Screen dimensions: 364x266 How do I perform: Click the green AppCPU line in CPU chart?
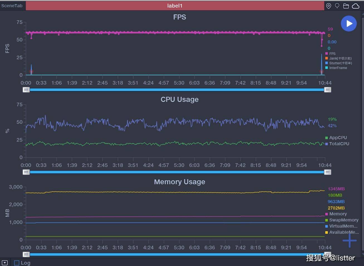coord(175,143)
